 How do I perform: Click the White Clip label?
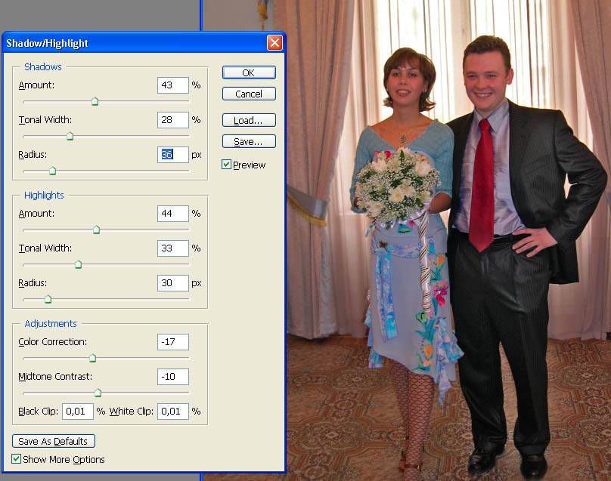[132, 412]
